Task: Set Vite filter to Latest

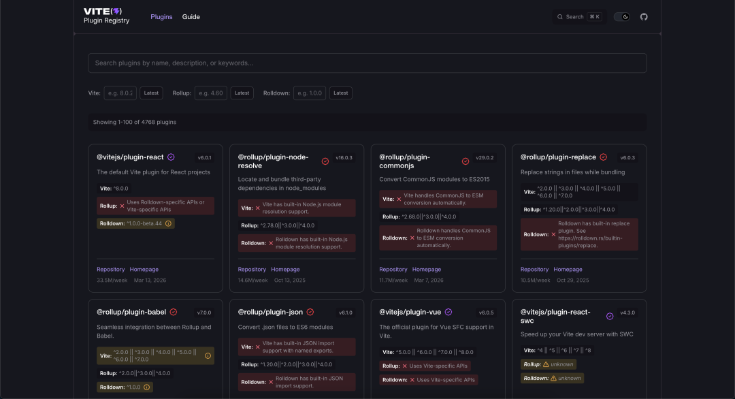Action: click(x=151, y=93)
